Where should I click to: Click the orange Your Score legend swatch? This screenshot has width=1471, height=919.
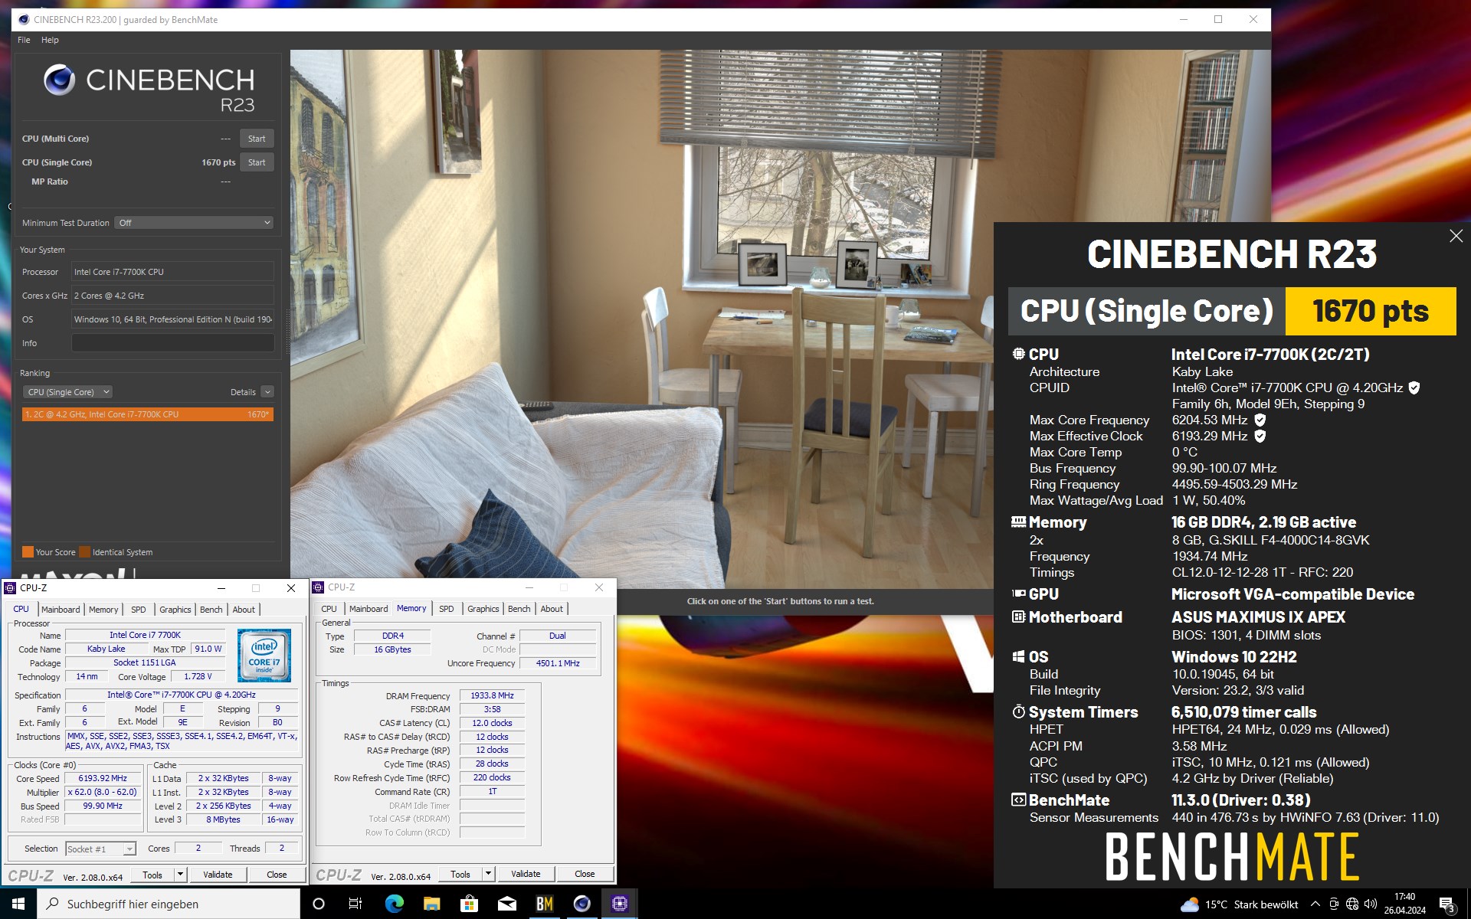pyautogui.click(x=28, y=551)
